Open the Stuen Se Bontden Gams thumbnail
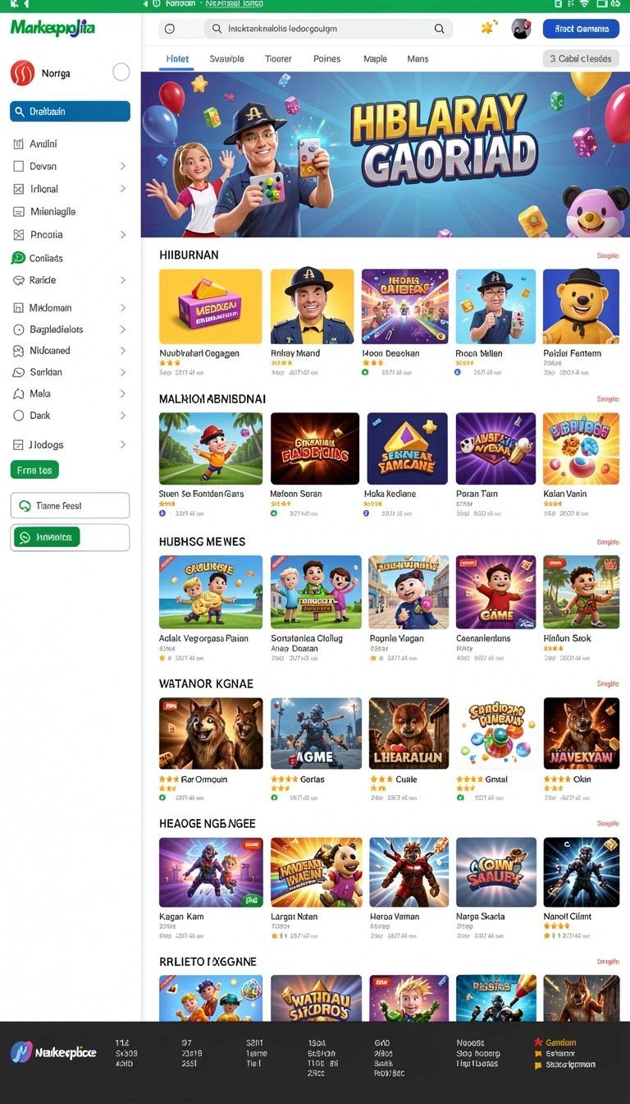This screenshot has height=1104, width=630. [x=210, y=448]
